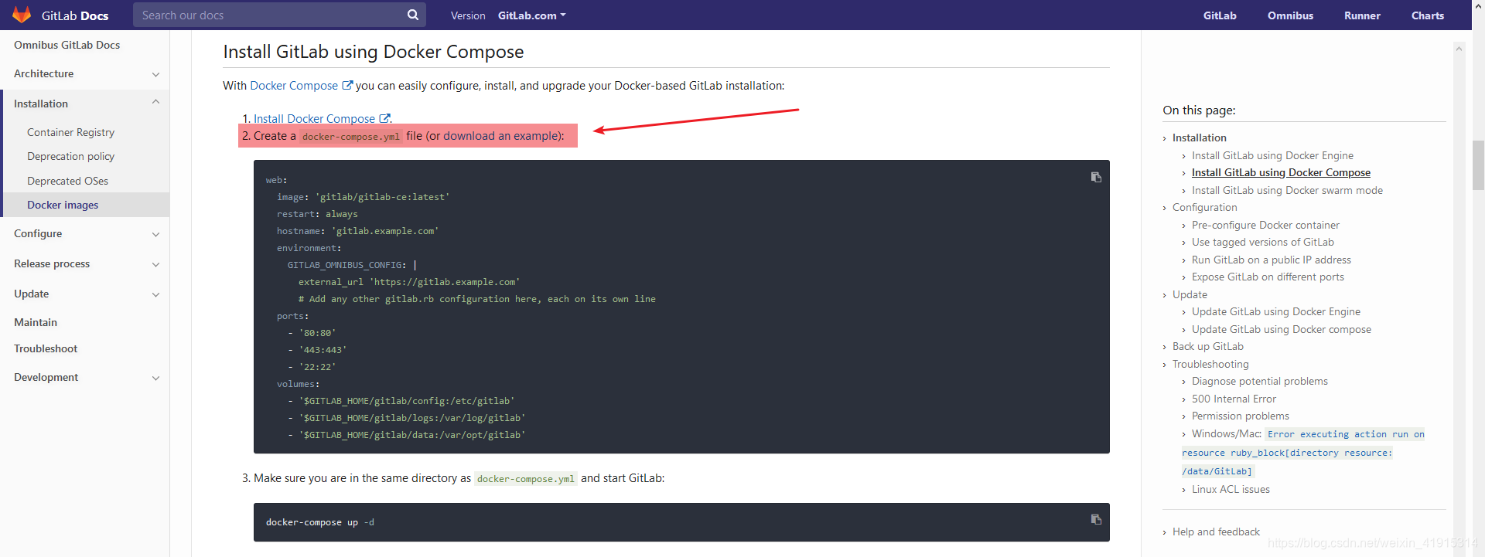Jump to Permission problems
The image size is (1485, 557).
(1240, 416)
